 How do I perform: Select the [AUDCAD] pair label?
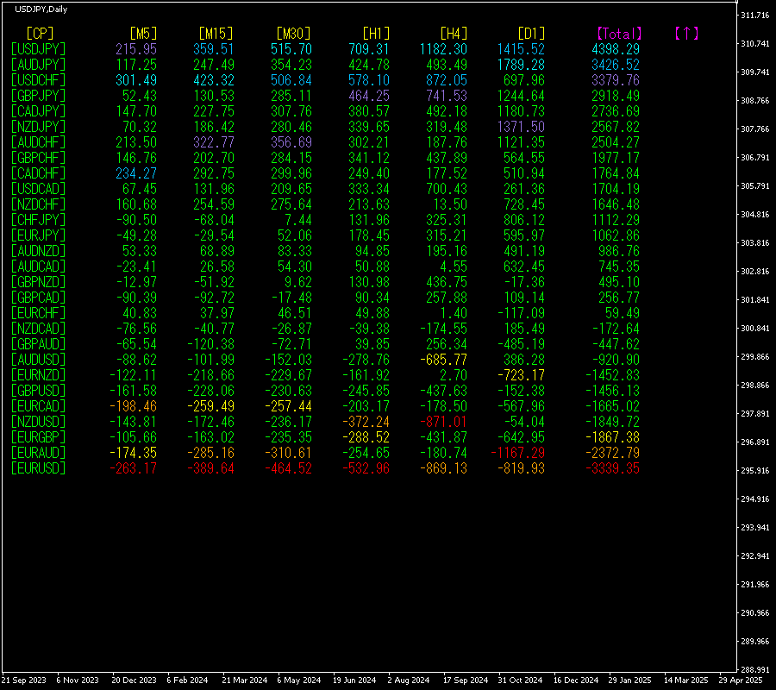pyautogui.click(x=38, y=267)
